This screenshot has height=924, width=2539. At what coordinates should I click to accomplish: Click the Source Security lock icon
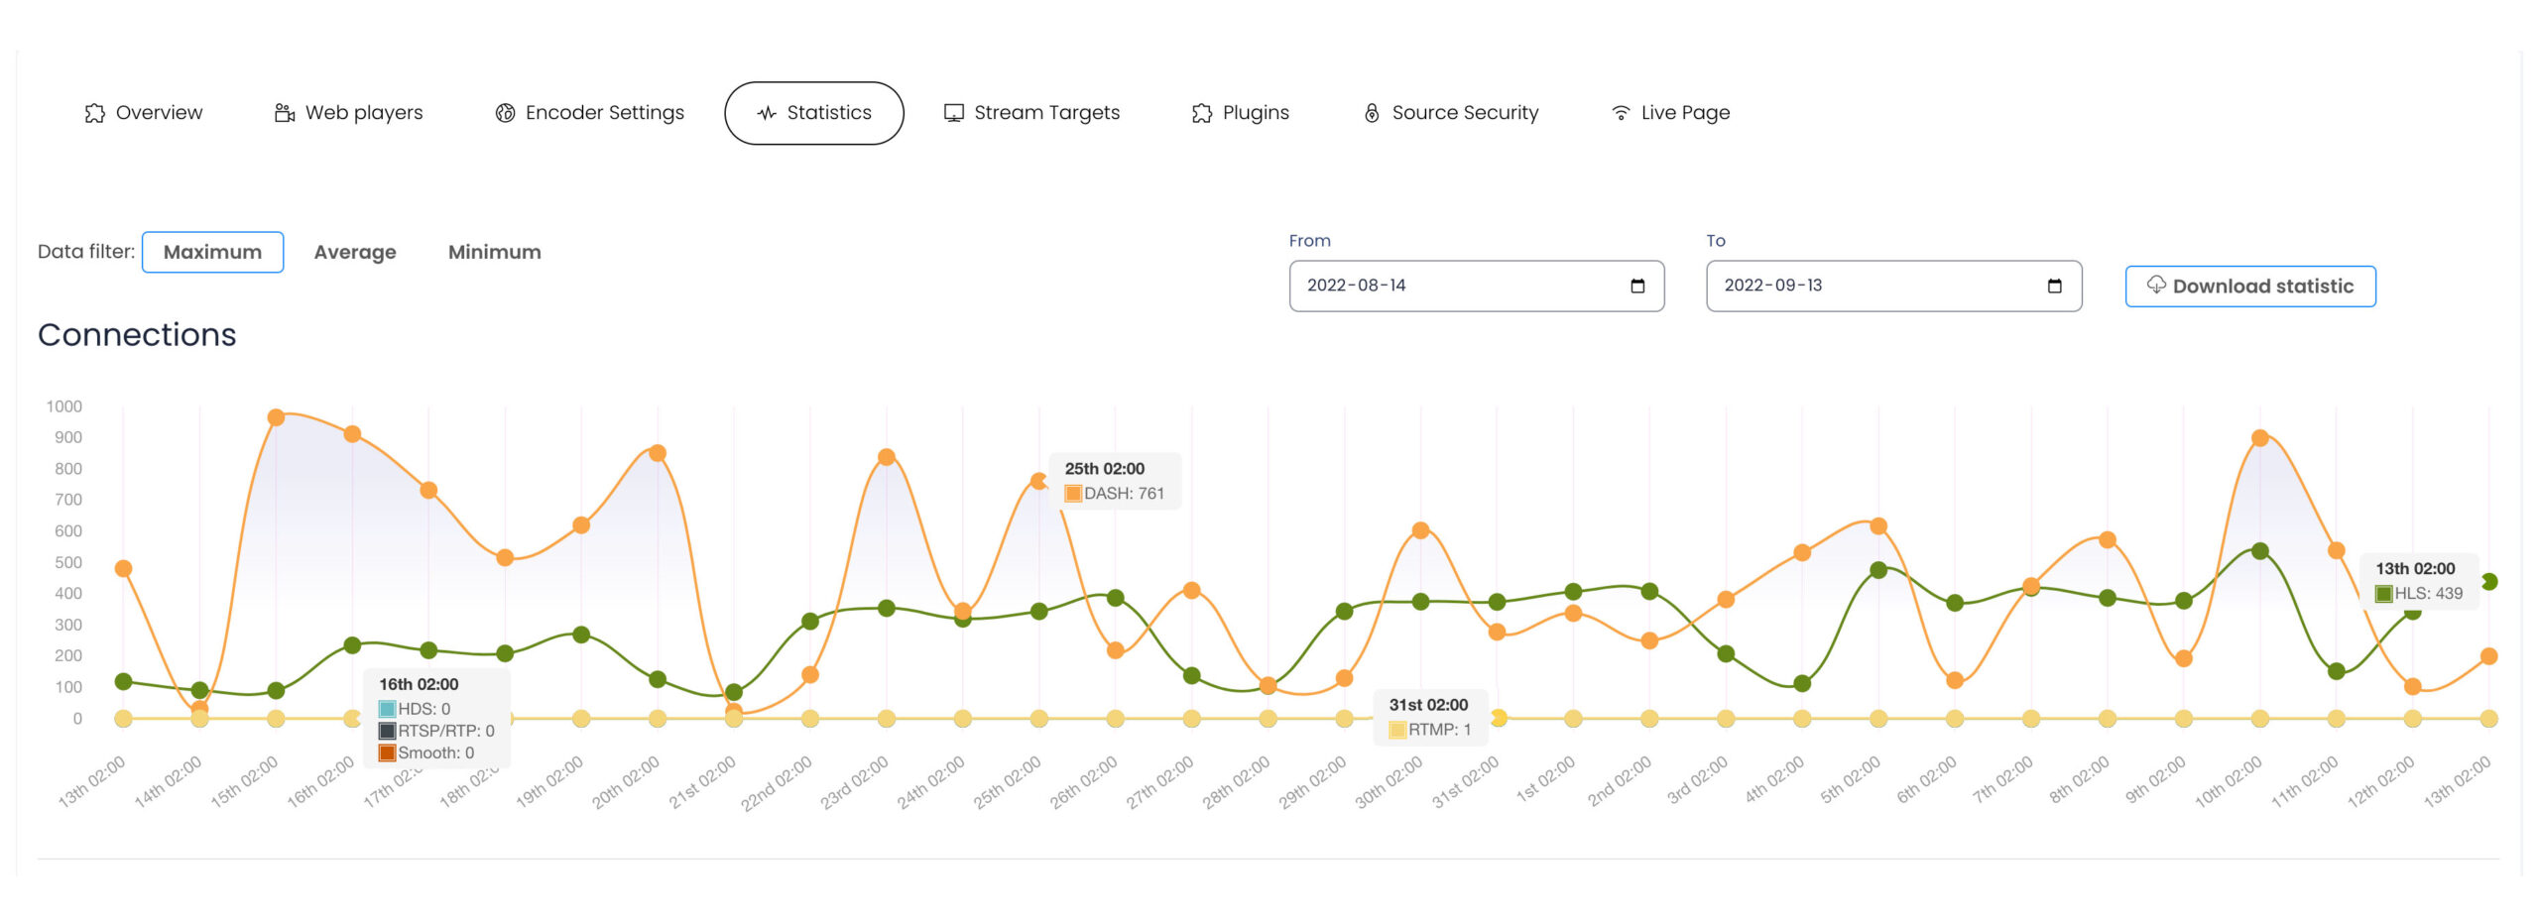tap(1372, 113)
